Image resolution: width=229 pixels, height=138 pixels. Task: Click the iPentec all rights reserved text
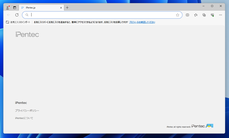179,127
